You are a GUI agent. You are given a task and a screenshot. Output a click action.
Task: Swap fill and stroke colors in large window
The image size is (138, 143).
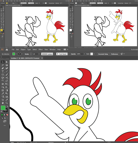point(7,106)
